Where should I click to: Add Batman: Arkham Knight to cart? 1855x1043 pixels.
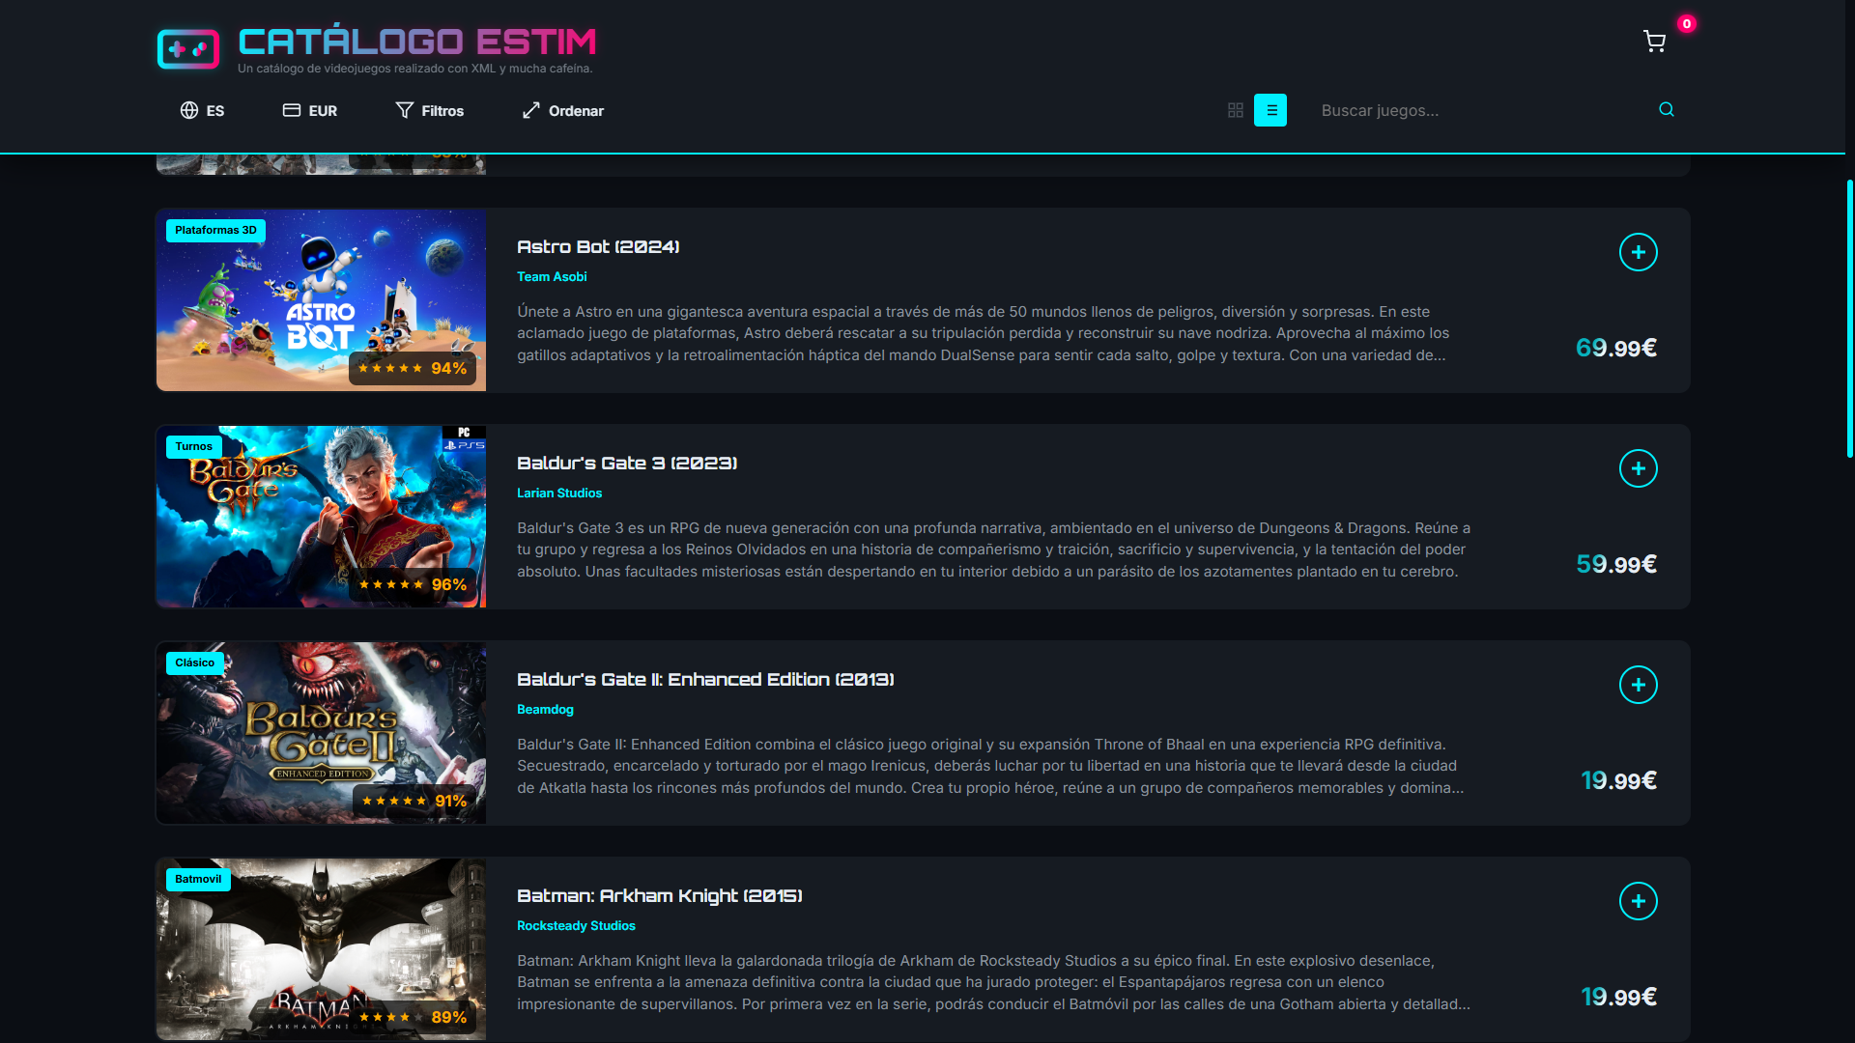(x=1639, y=901)
